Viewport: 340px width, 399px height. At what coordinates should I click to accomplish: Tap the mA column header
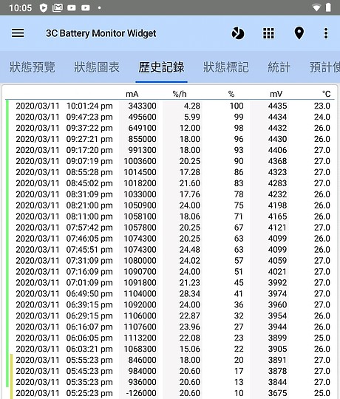132,94
